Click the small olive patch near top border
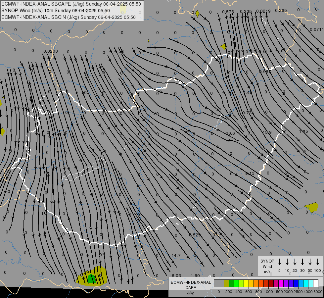 point(197,14)
